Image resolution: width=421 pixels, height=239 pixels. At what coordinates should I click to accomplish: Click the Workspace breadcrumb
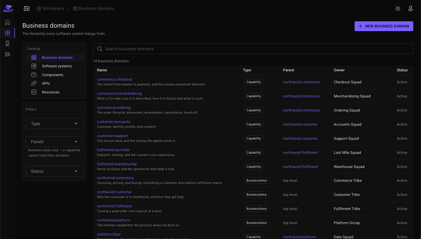50,9
